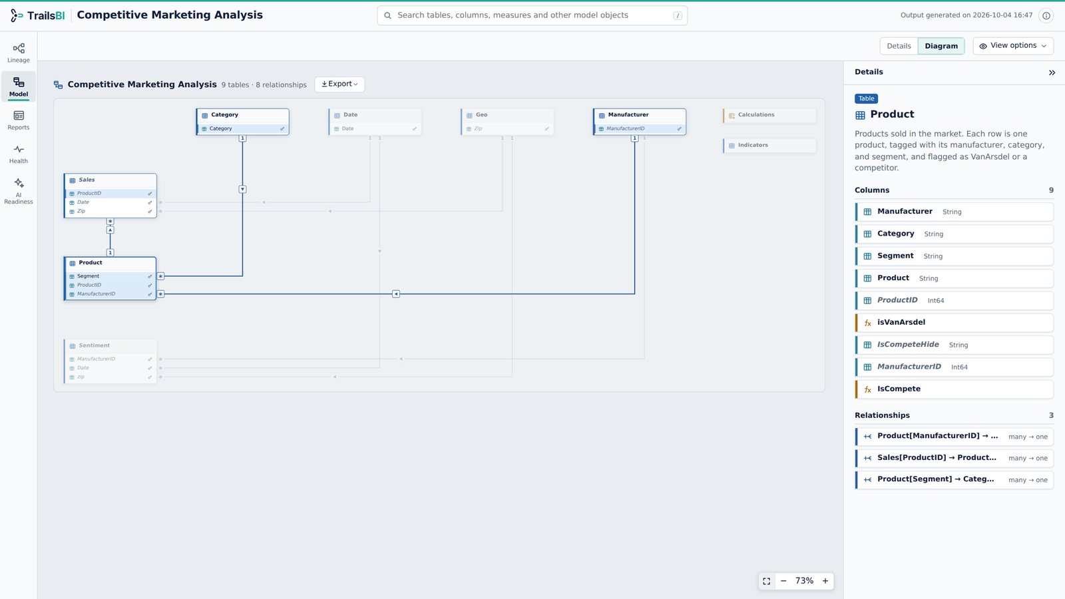Open the Lineage view in sidebar
The width and height of the screenshot is (1065, 599).
click(19, 53)
